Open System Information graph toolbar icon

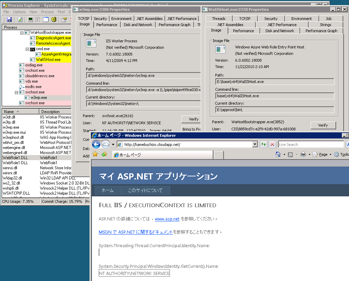[x=31, y=20]
